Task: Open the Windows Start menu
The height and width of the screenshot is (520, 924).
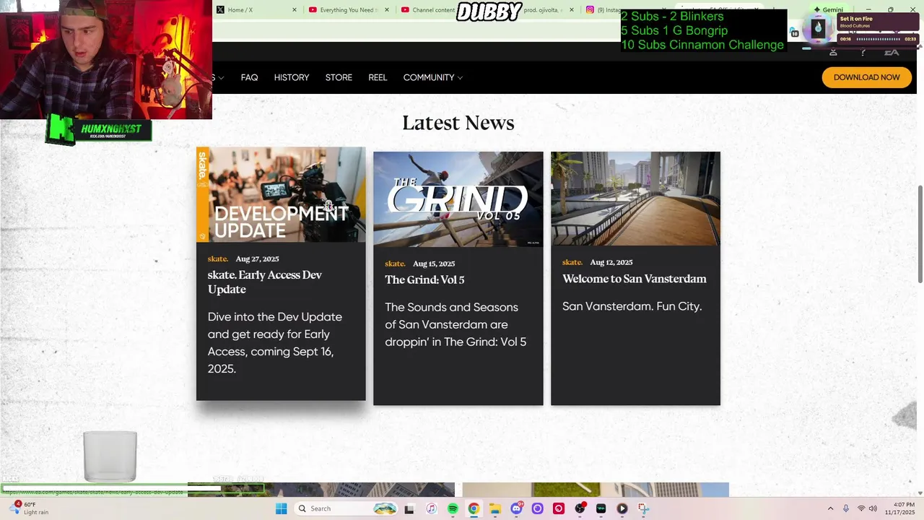Action: tap(281, 508)
